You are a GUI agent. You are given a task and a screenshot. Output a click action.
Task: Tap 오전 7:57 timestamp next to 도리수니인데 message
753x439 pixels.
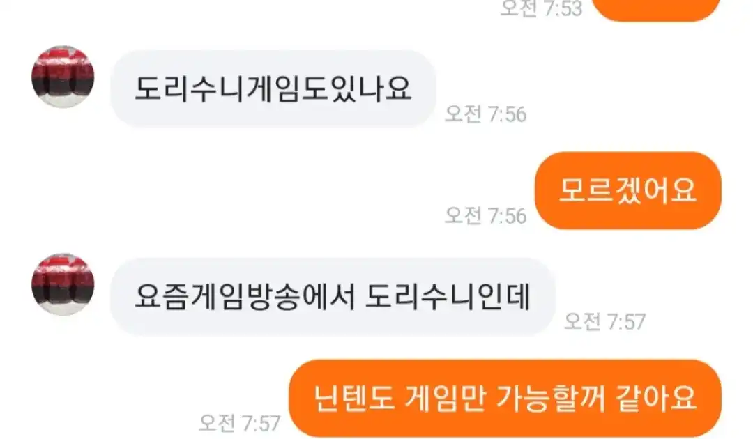click(604, 321)
